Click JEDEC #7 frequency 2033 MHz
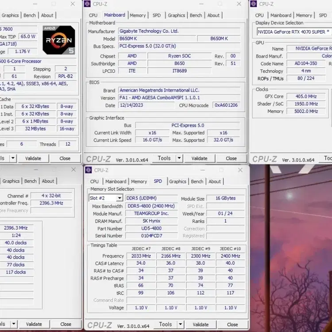This screenshot has width=332, height=332. pyautogui.click(x=141, y=256)
